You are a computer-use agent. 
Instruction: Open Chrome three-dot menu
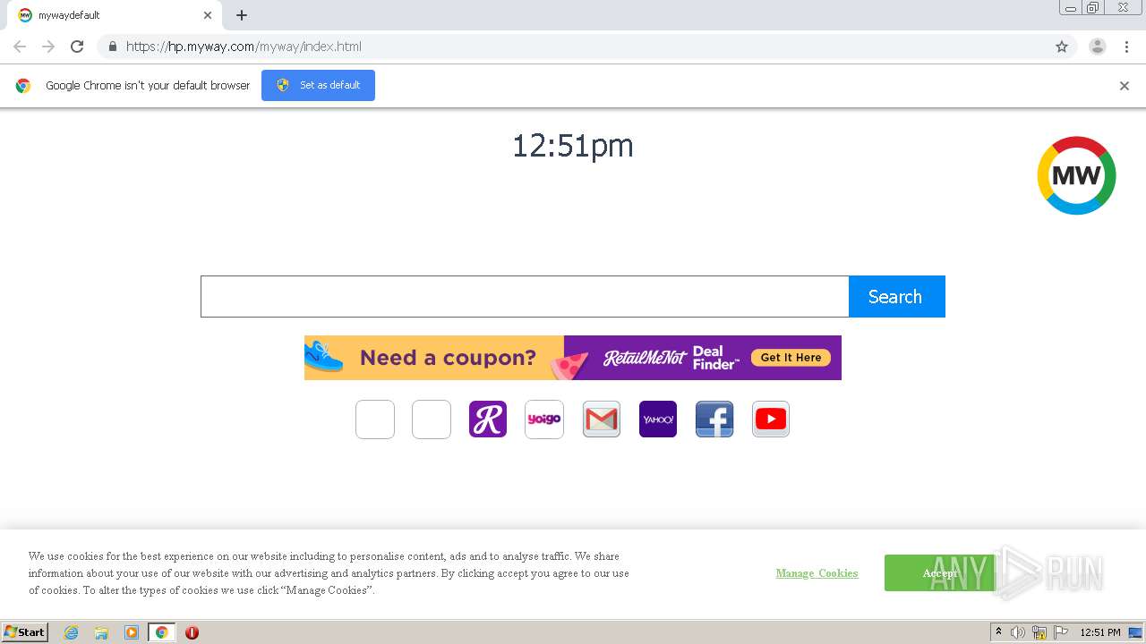[1126, 47]
